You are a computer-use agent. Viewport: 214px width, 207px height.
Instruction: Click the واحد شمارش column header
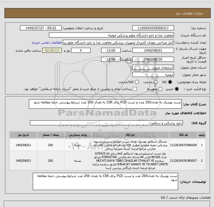(x=78, y=135)
